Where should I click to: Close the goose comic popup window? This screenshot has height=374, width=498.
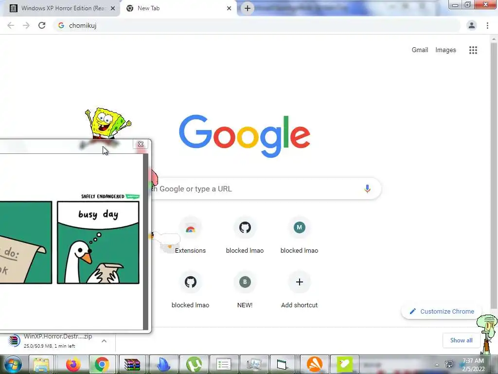pos(141,144)
